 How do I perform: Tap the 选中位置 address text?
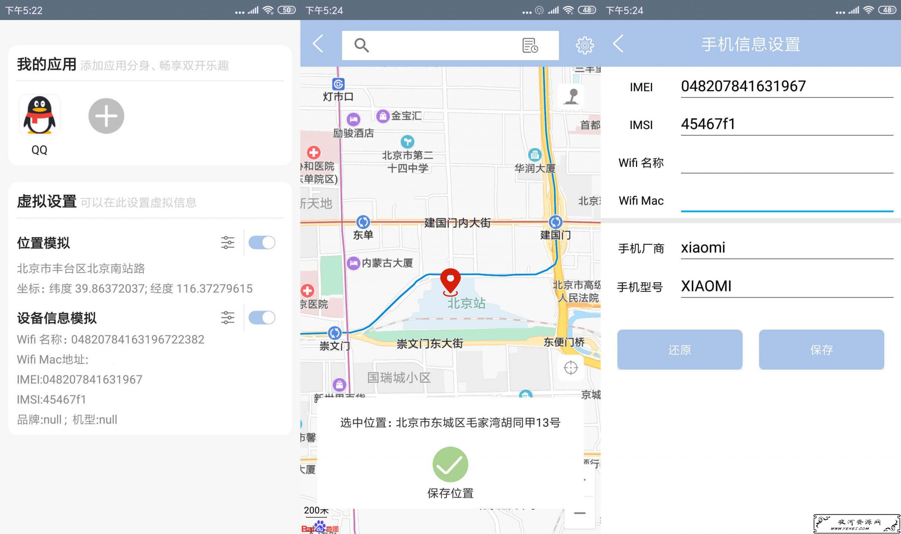coord(450,422)
